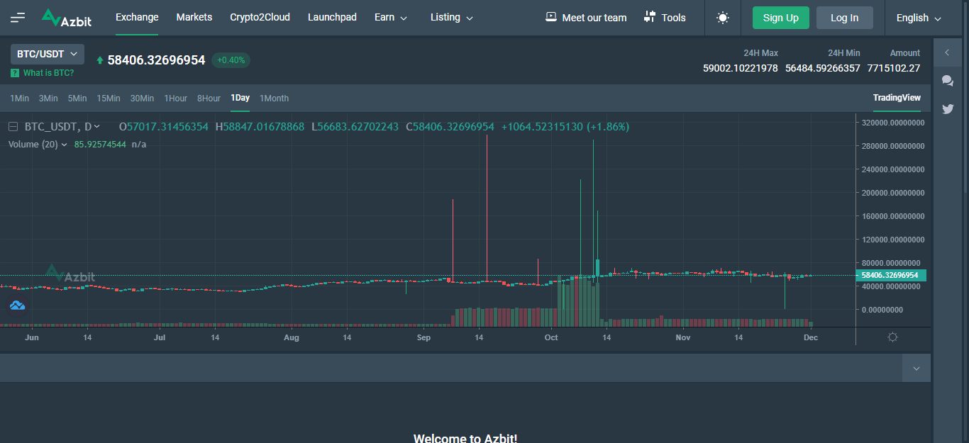Select the 1Day timeframe

[x=240, y=99]
